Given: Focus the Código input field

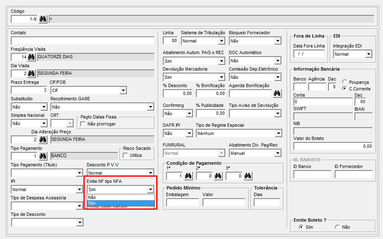Looking at the screenshot, I should click(24, 19).
